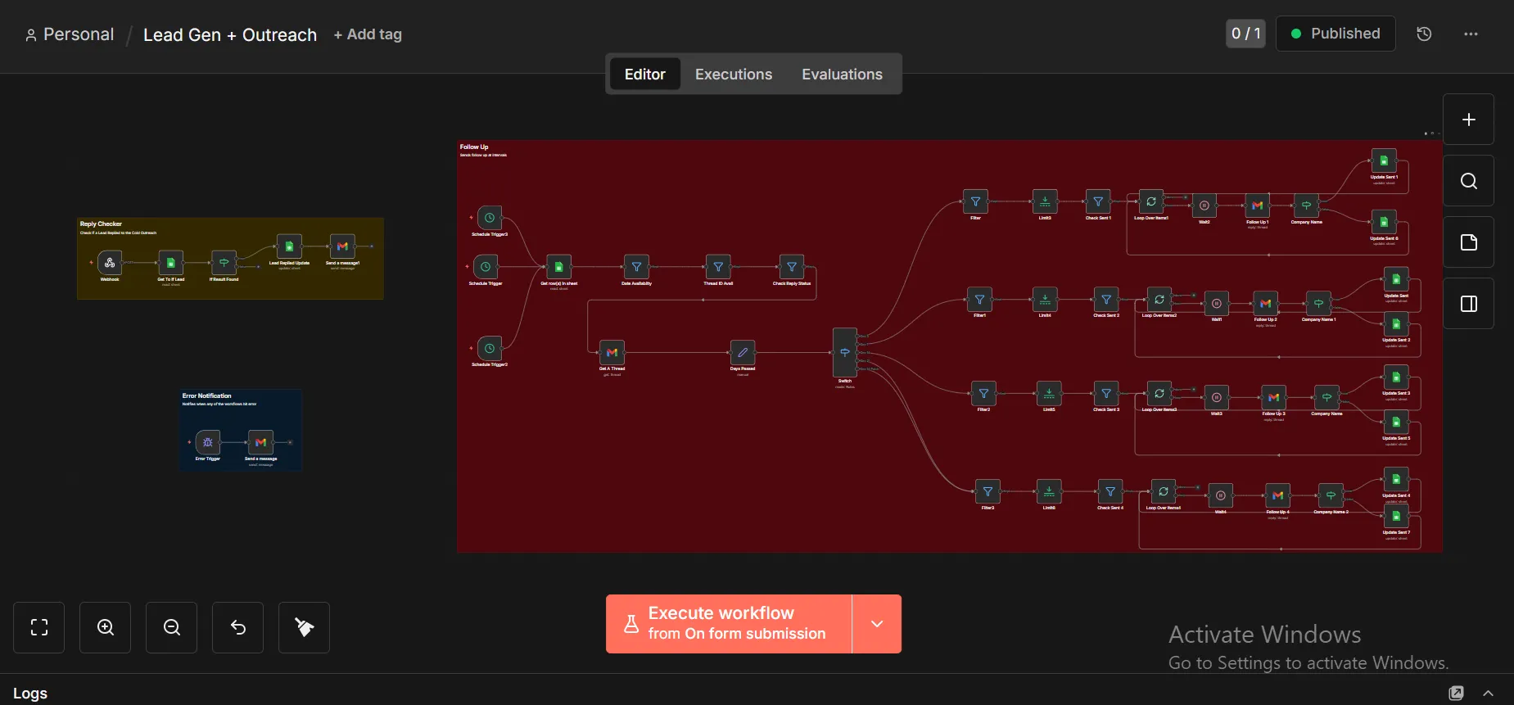
Task: Undo the last canvas change
Action: click(238, 627)
